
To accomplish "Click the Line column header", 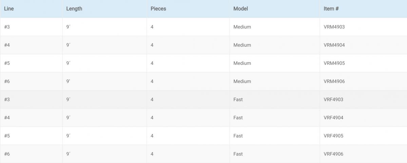I will pos(9,9).
